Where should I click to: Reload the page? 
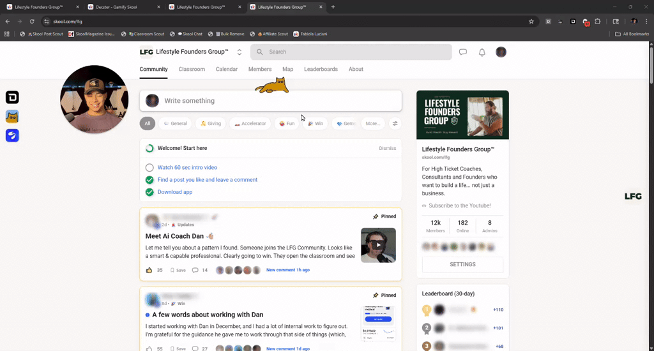click(32, 21)
